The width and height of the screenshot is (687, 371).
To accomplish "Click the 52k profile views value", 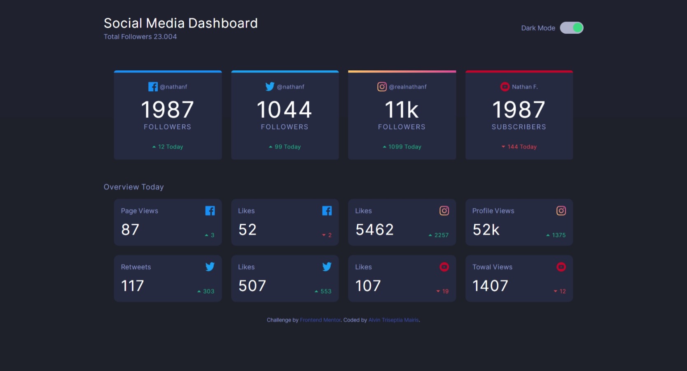I will (x=486, y=230).
